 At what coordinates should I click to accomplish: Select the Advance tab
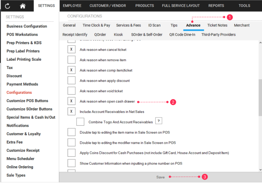click(193, 25)
